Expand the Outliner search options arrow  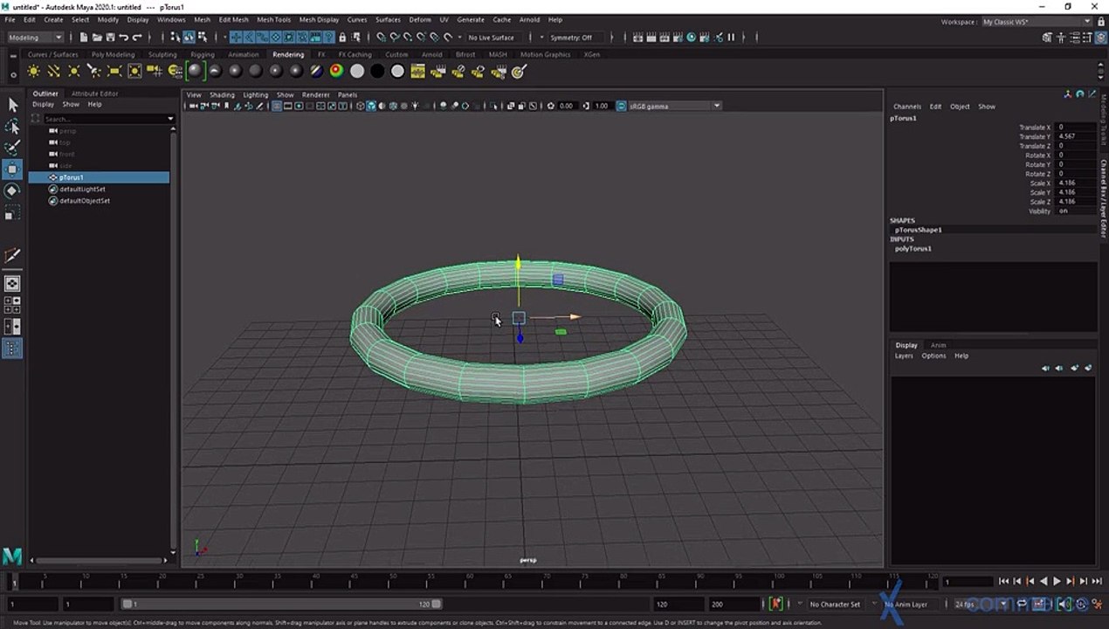(170, 119)
